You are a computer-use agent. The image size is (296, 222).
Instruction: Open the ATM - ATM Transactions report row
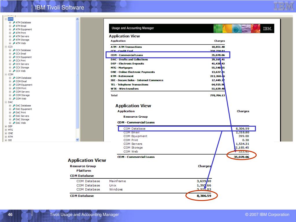[x=168, y=47]
